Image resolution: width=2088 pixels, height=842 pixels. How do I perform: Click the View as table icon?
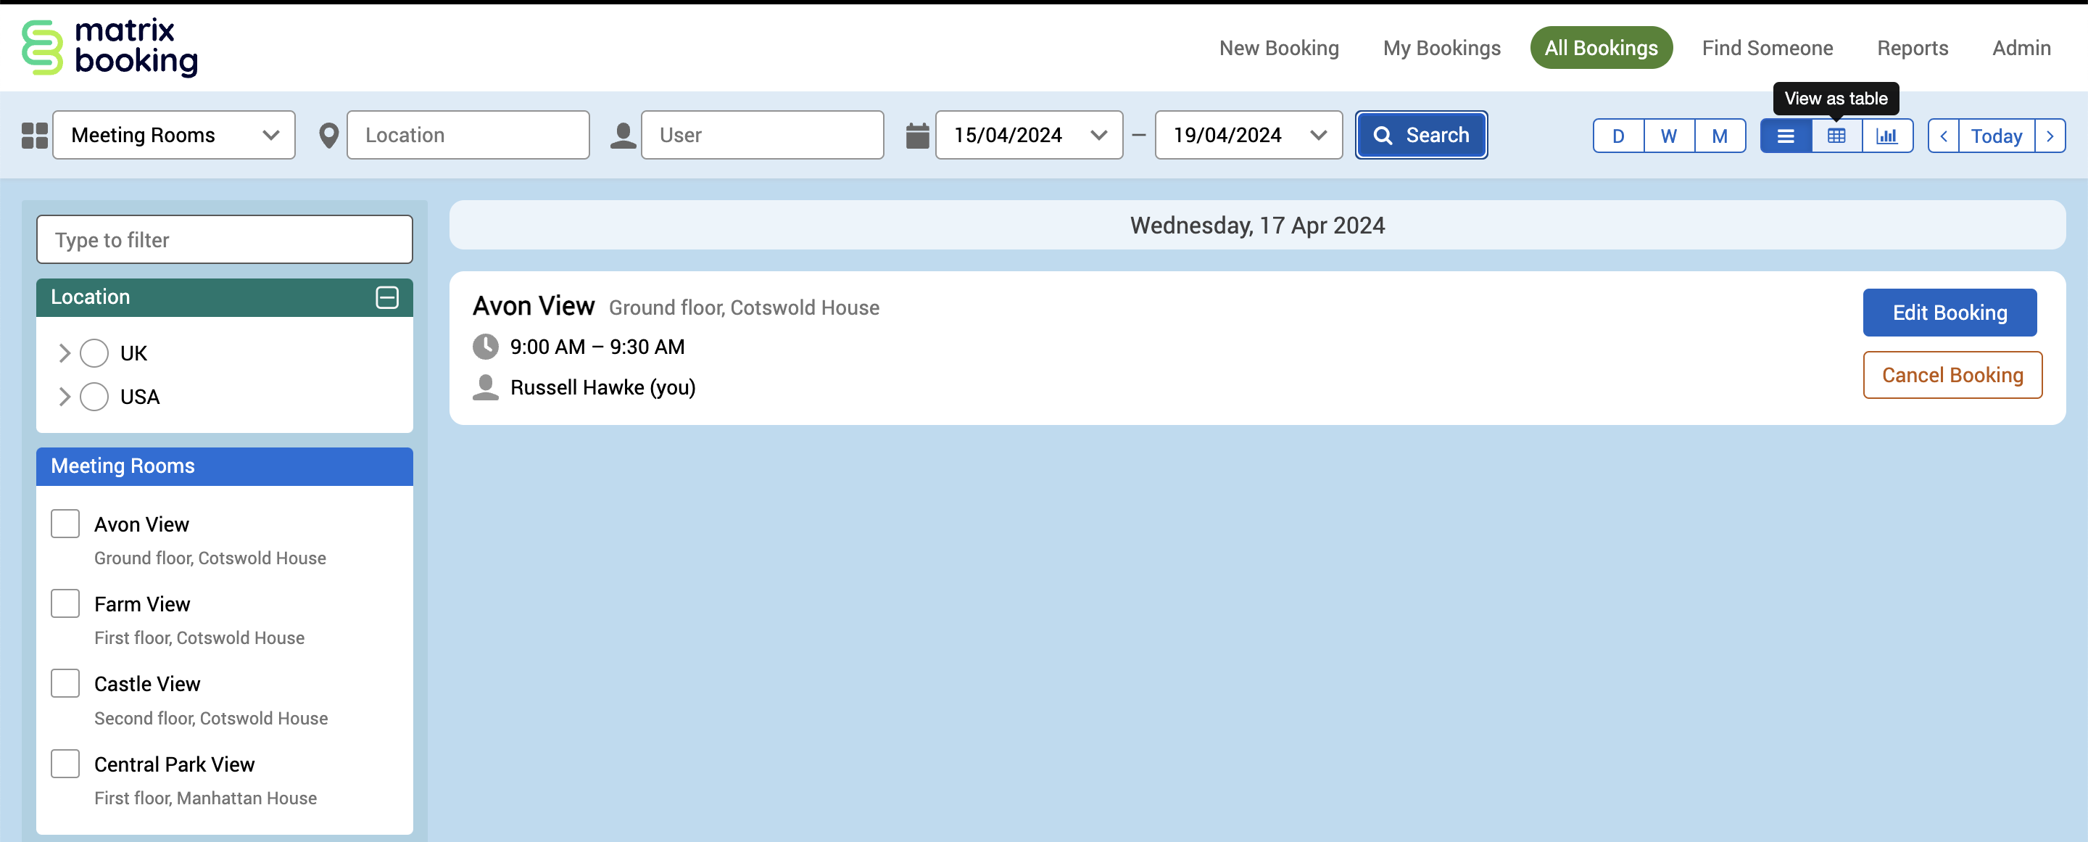click(1836, 136)
